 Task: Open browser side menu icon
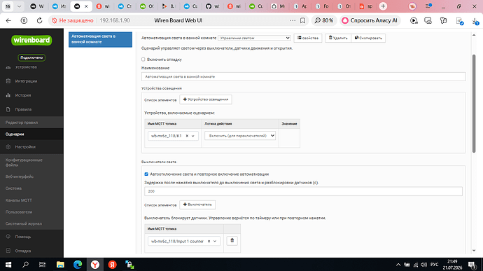click(428, 6)
